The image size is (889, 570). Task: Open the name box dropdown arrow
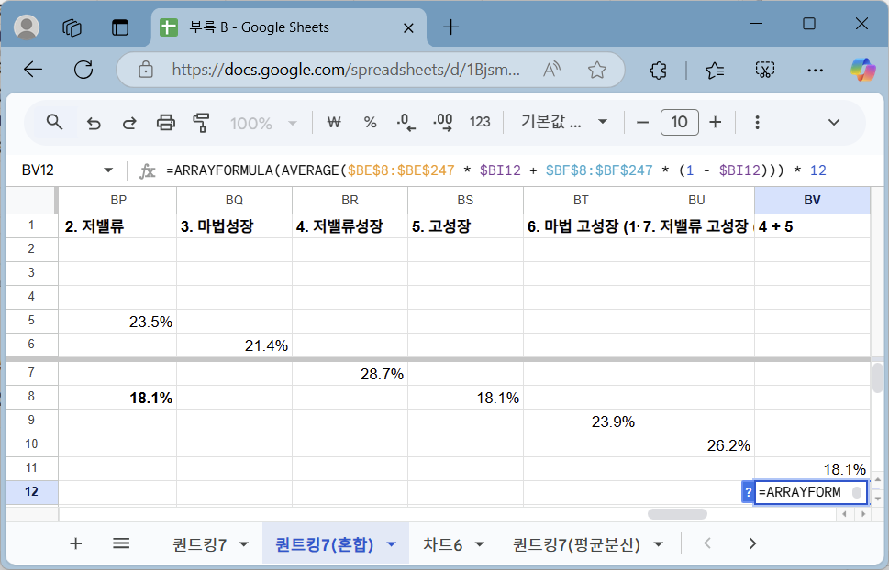pyautogui.click(x=108, y=170)
